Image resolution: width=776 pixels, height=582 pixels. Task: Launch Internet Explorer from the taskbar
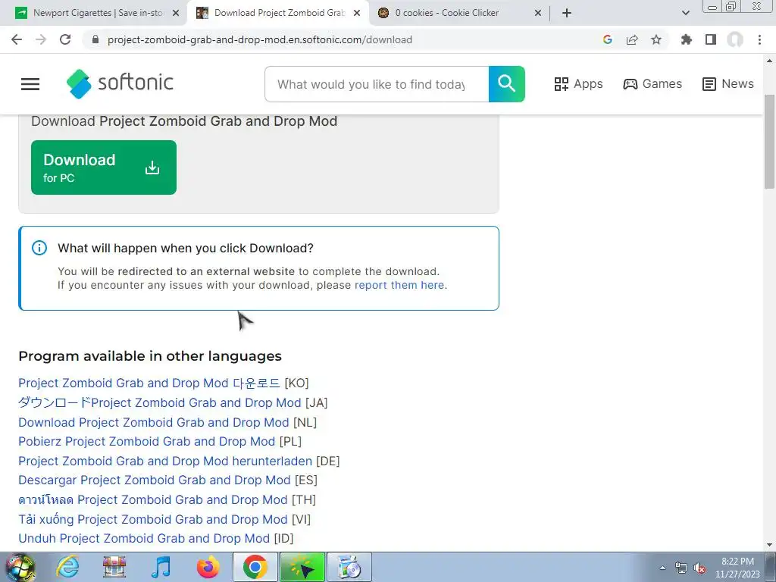click(67, 567)
